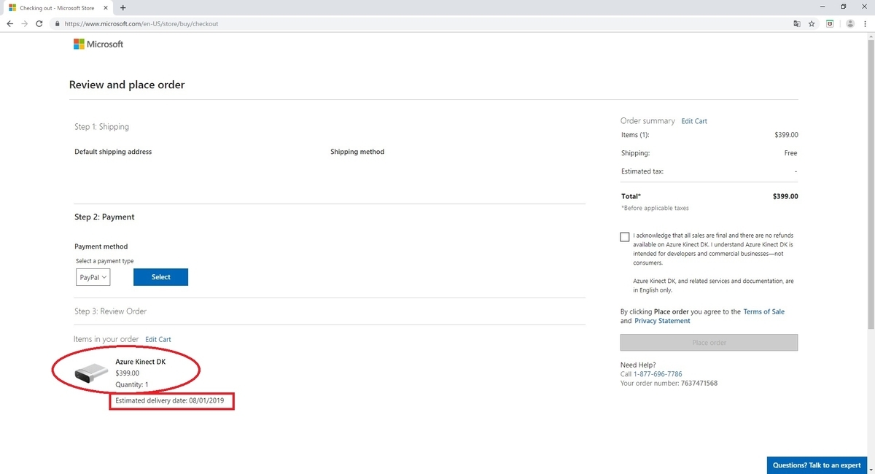Viewport: 875px width, 474px height.
Task: Click the address bar URL field
Action: pos(423,23)
